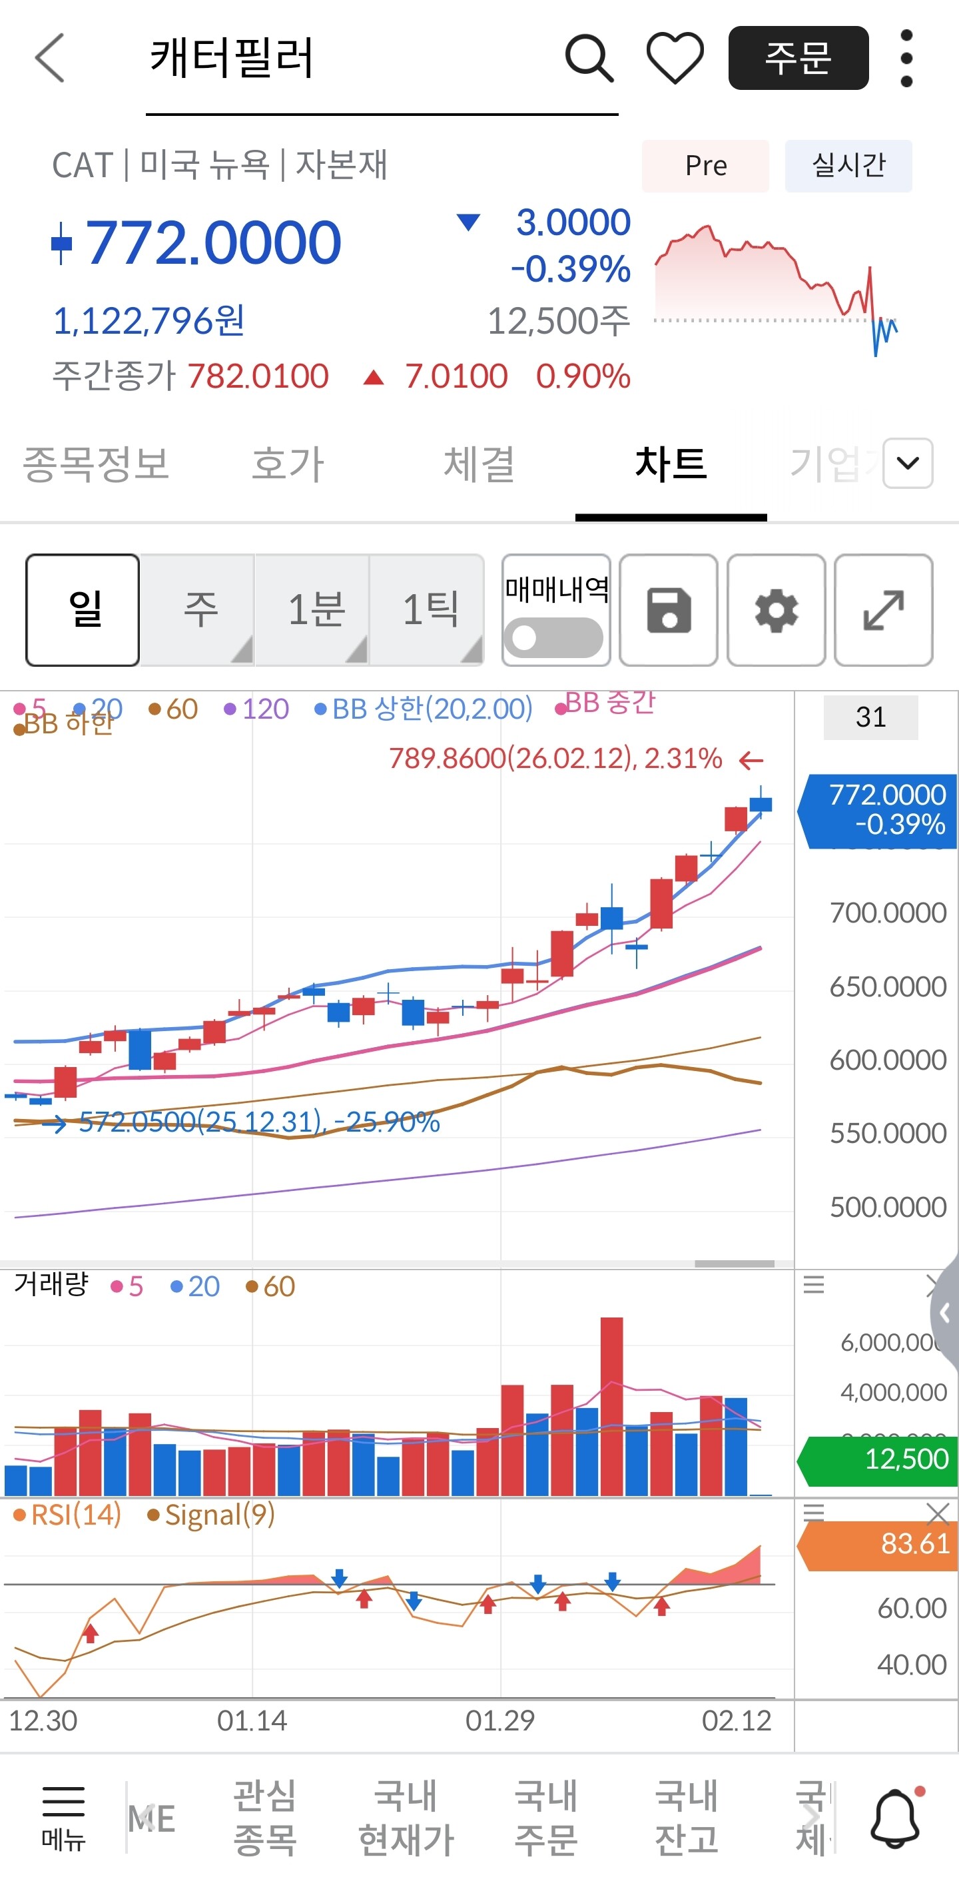
Task: Expand the tab list chevron dropdown
Action: pos(907,463)
